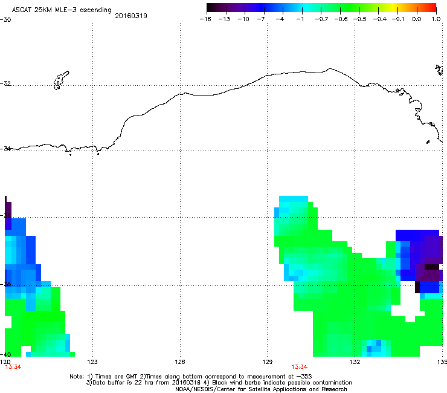Click latitude label -40
The image size is (447, 393).
5,354
